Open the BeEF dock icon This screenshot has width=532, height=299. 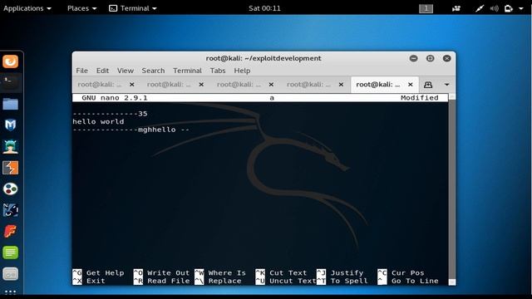tap(11, 210)
